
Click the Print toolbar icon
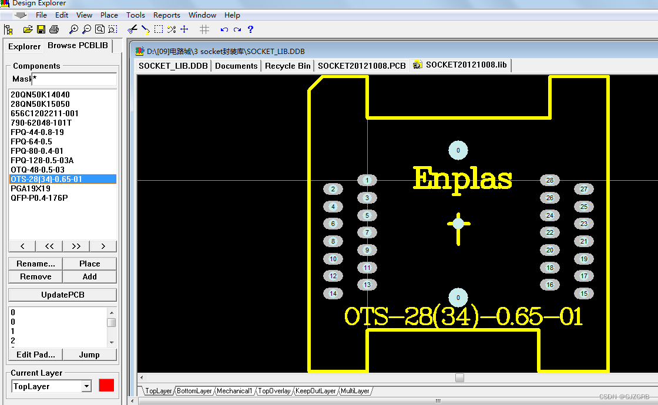tap(54, 29)
